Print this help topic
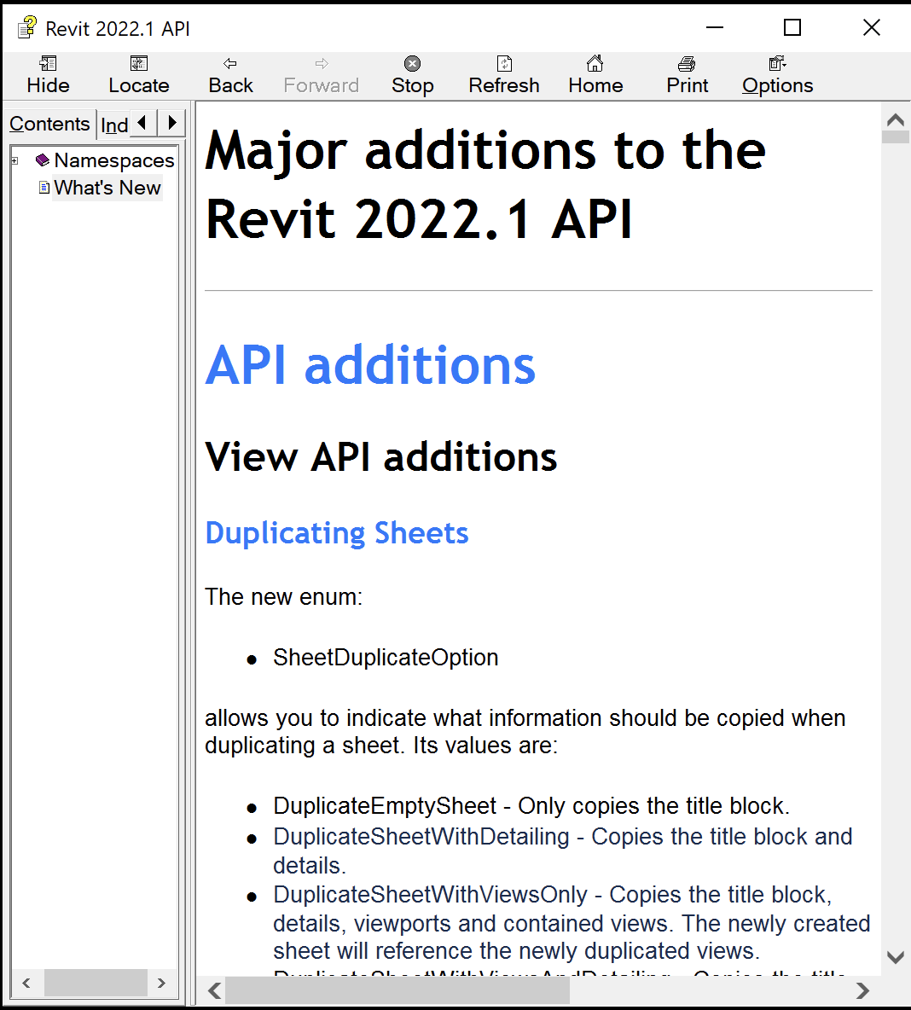 pos(687,63)
